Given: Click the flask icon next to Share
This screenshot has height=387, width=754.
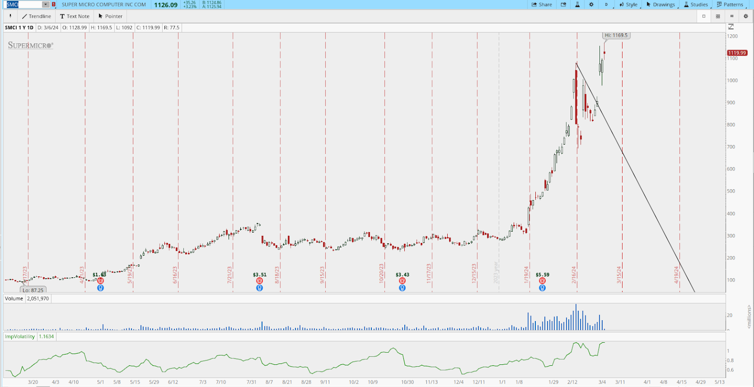Looking at the screenshot, I should [577, 5].
